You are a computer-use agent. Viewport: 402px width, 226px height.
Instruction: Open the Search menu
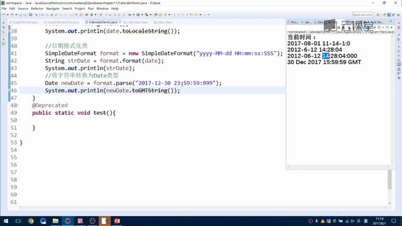tap(67, 8)
